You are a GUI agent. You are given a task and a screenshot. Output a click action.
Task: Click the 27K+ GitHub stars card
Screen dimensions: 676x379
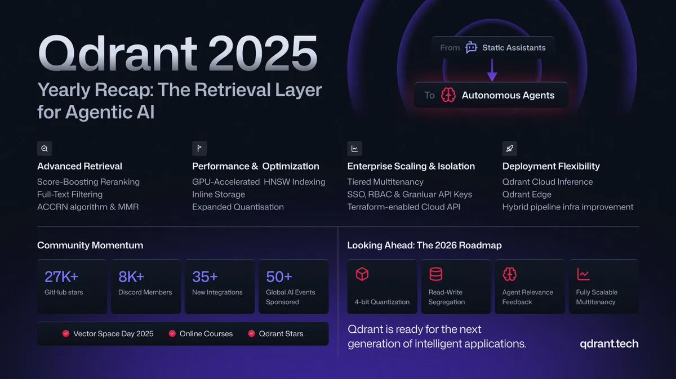[x=72, y=286]
